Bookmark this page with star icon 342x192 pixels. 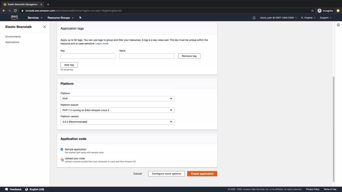pos(312,11)
